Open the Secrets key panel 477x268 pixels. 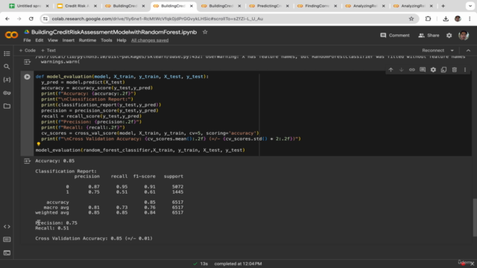click(7, 92)
